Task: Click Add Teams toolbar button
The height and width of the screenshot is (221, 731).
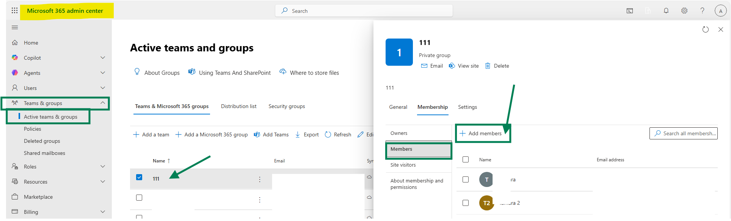Action: pyautogui.click(x=271, y=134)
